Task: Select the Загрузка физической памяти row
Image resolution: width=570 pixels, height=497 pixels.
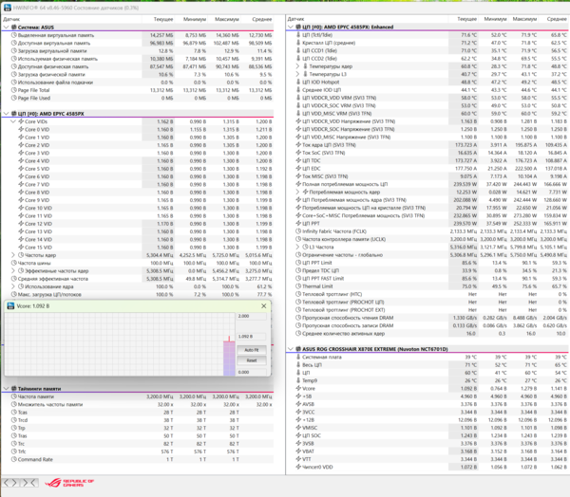Action: click(x=138, y=74)
